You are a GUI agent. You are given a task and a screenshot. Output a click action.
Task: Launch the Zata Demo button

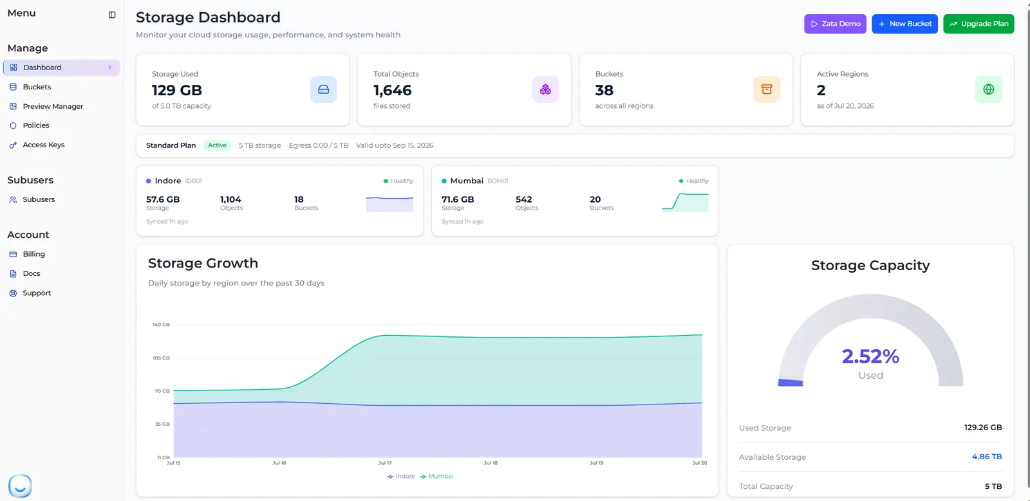point(835,24)
